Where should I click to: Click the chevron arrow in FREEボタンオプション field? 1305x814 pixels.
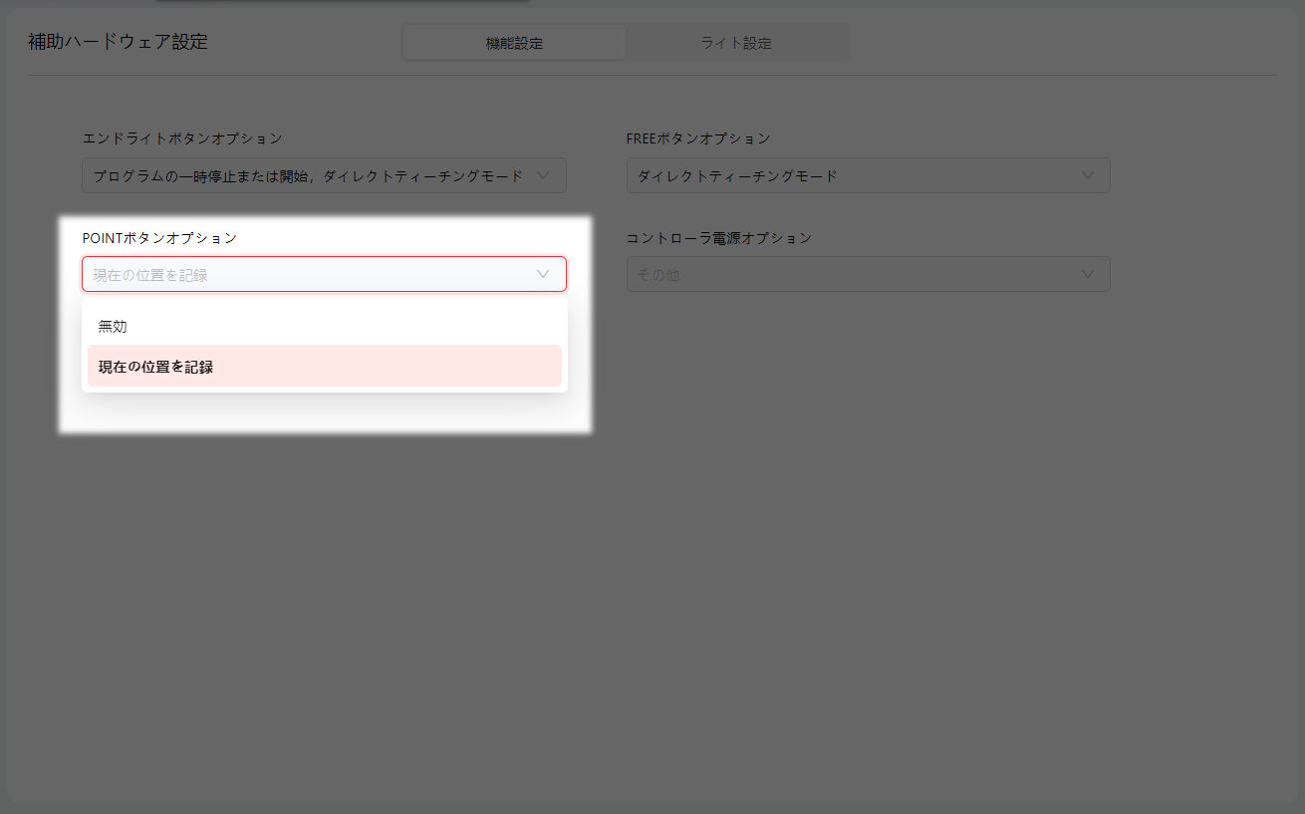pyautogui.click(x=1088, y=175)
